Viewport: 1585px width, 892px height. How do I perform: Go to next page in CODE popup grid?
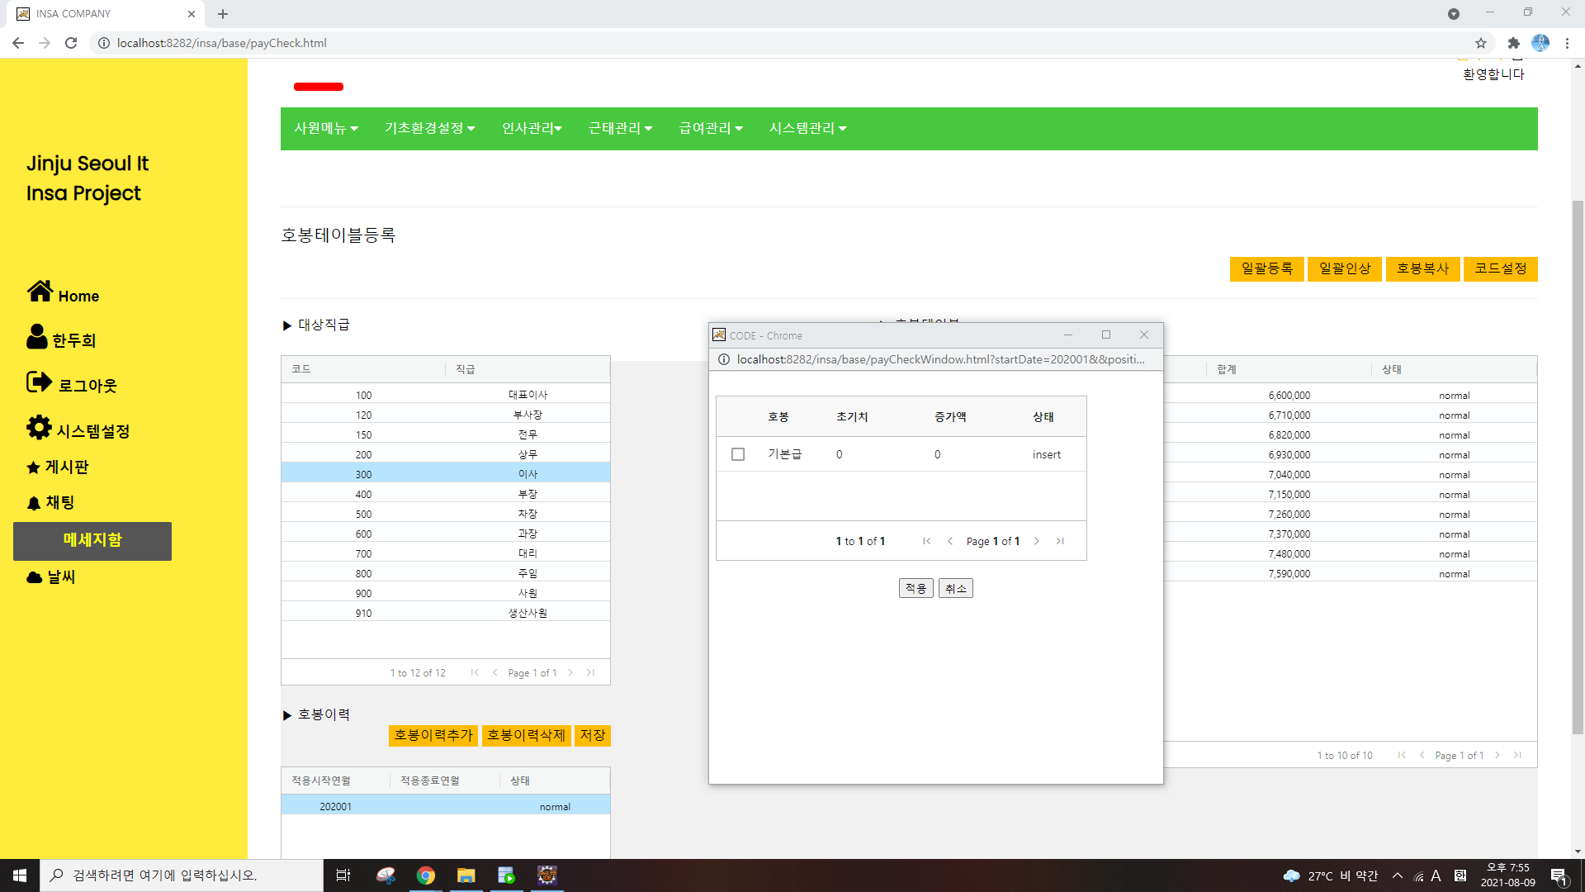pyautogui.click(x=1037, y=541)
